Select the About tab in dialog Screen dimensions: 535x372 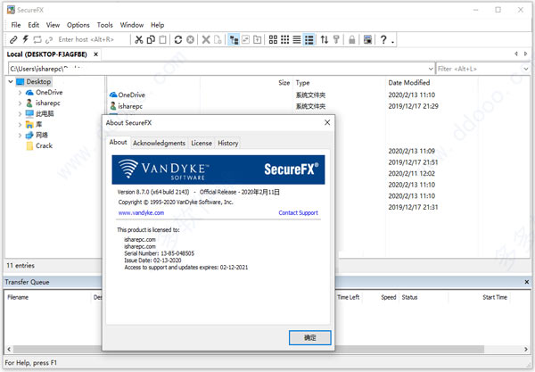pyautogui.click(x=118, y=142)
